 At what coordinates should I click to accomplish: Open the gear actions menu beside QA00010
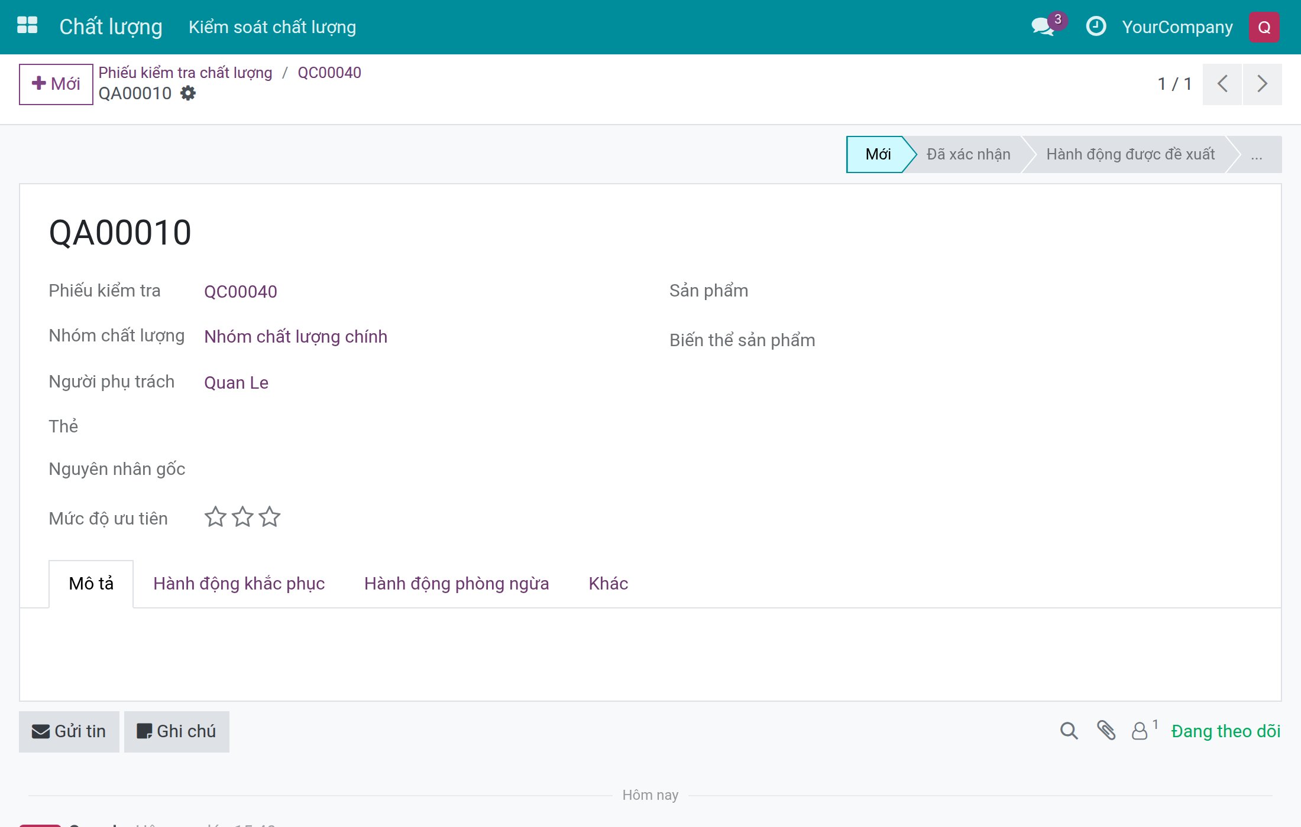[188, 93]
